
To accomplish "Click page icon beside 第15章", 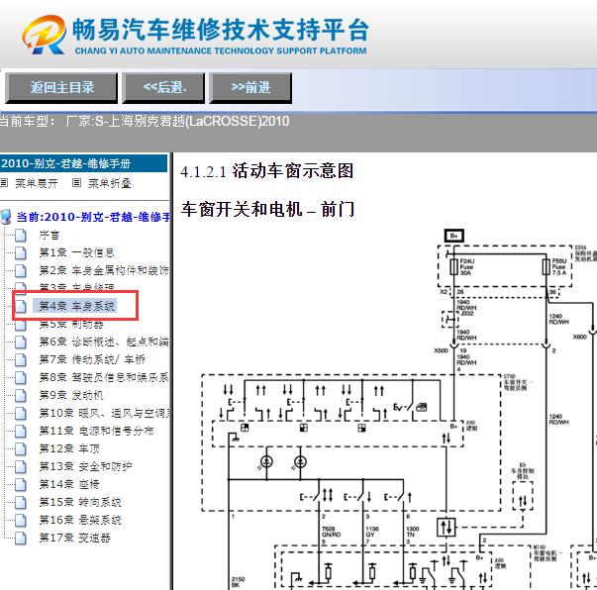I will tap(20, 503).
